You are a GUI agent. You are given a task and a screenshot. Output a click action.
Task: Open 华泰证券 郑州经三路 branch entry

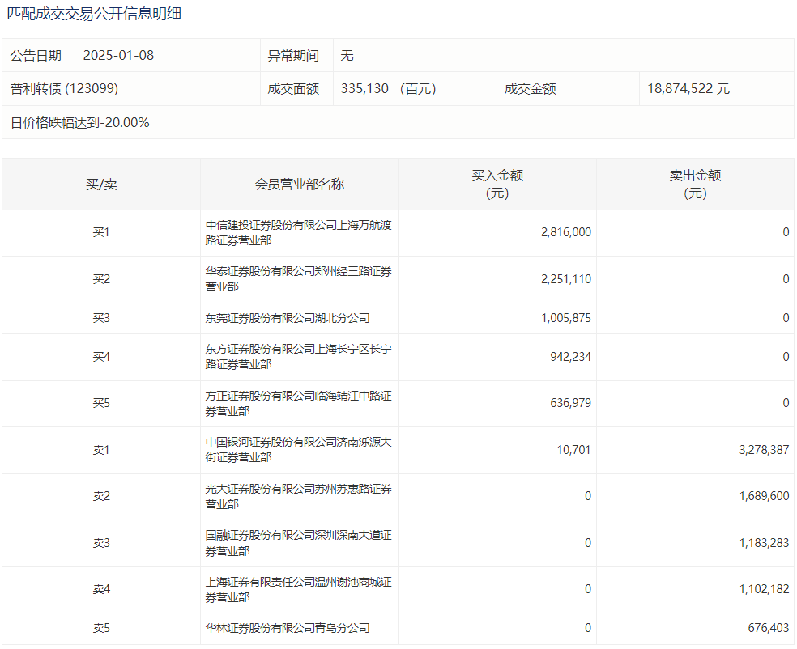[298, 279]
